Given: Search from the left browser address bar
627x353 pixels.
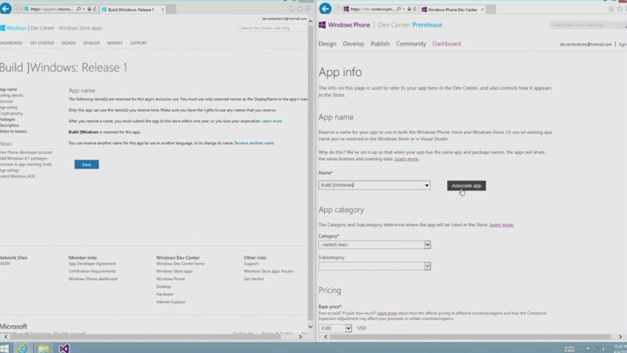Looking at the screenshot, I should click(x=79, y=9).
